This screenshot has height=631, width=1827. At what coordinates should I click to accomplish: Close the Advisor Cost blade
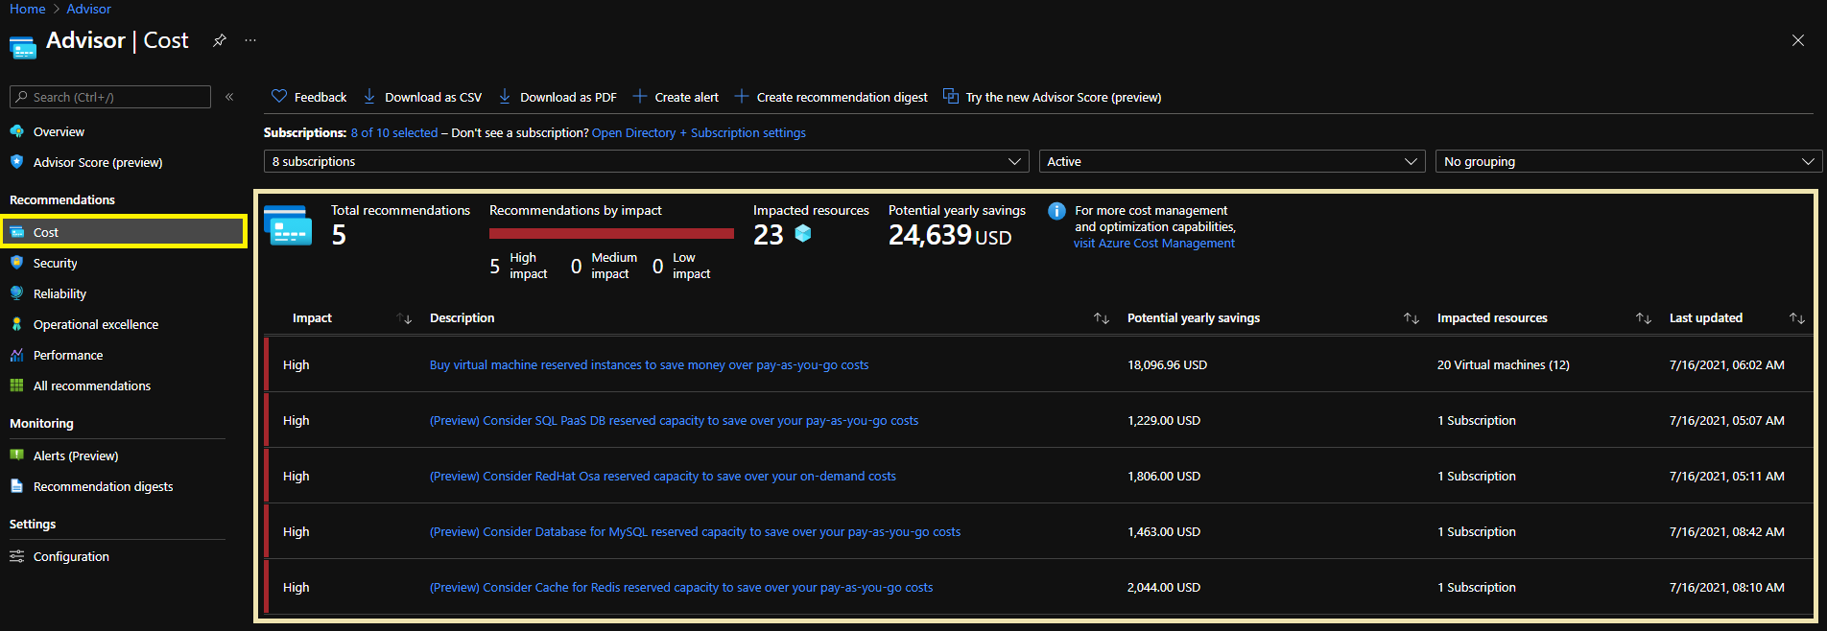tap(1797, 40)
